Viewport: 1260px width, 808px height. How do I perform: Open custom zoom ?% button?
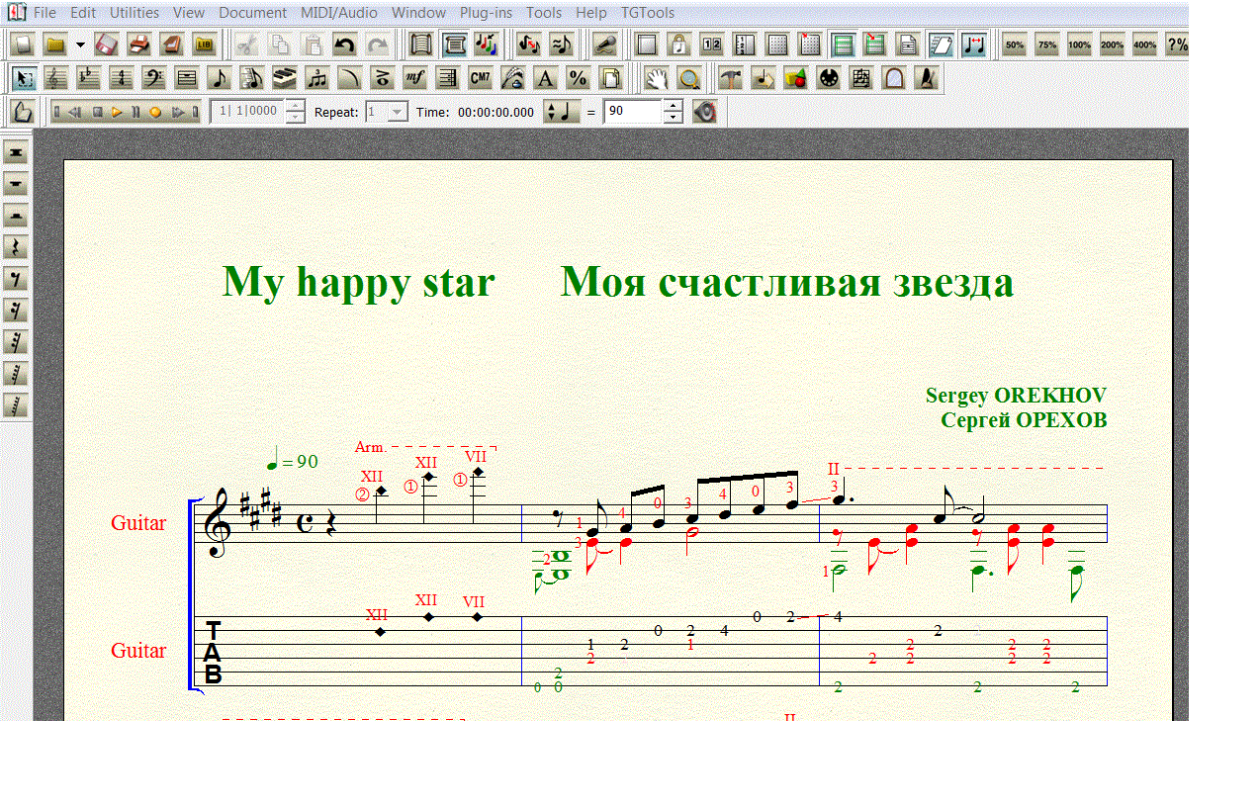pyautogui.click(x=1177, y=45)
